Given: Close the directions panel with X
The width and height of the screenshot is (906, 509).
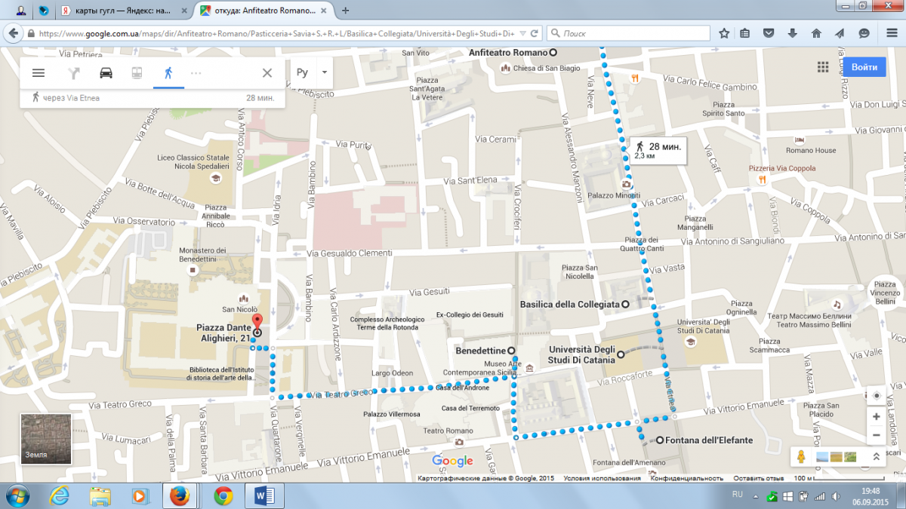Looking at the screenshot, I should (x=267, y=73).
